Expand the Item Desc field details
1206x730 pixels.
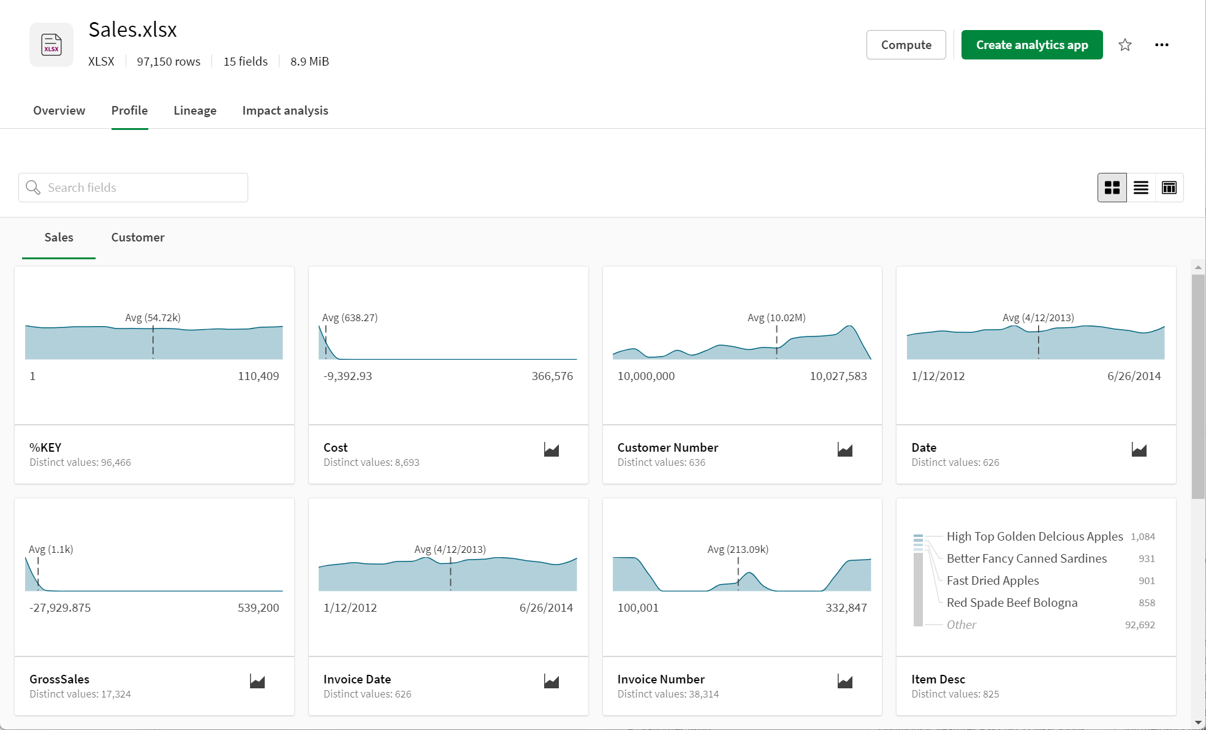point(938,679)
